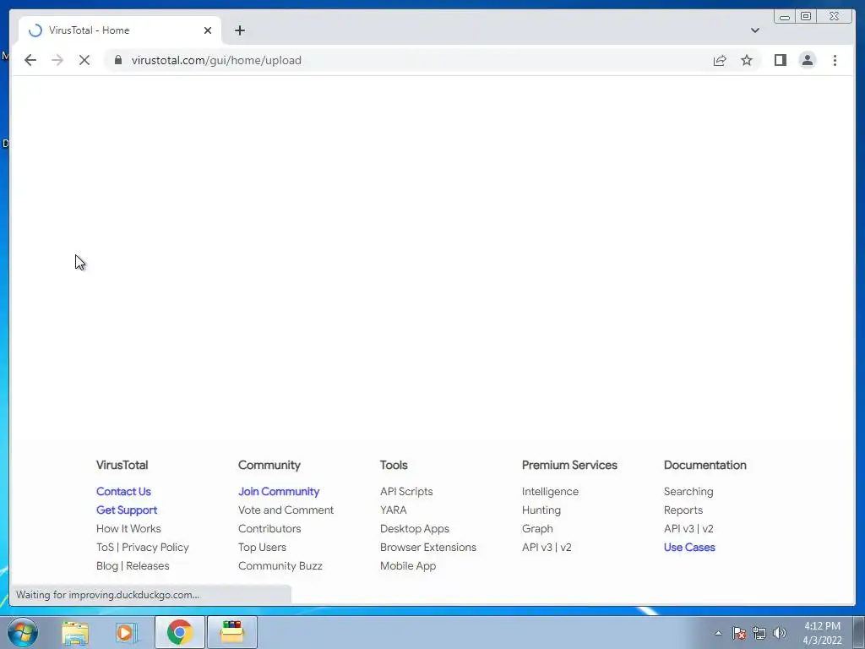Open the Releases footer link
This screenshot has width=865, height=649.
[x=147, y=565]
